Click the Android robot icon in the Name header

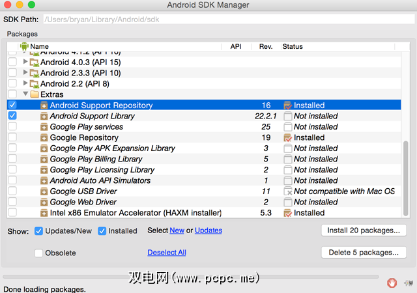24,46
